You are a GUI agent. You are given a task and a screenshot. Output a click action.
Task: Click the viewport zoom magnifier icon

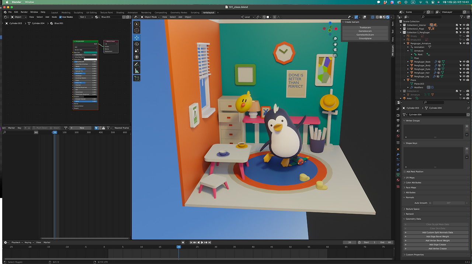tap(335, 39)
